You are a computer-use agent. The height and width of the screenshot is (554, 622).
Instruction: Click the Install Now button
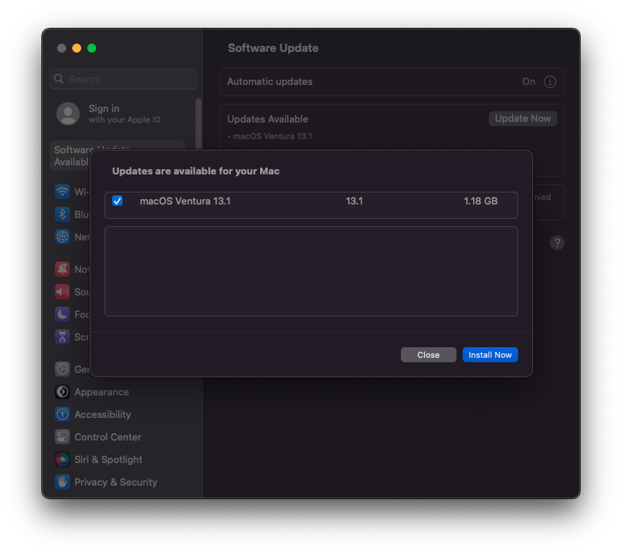tap(490, 355)
